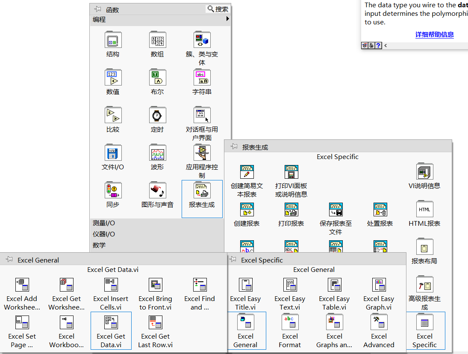Image resolution: width=468 pixels, height=354 pixels.
Task: Click the 搜索 search field in the 函数 palette
Action: pyautogui.click(x=218, y=9)
